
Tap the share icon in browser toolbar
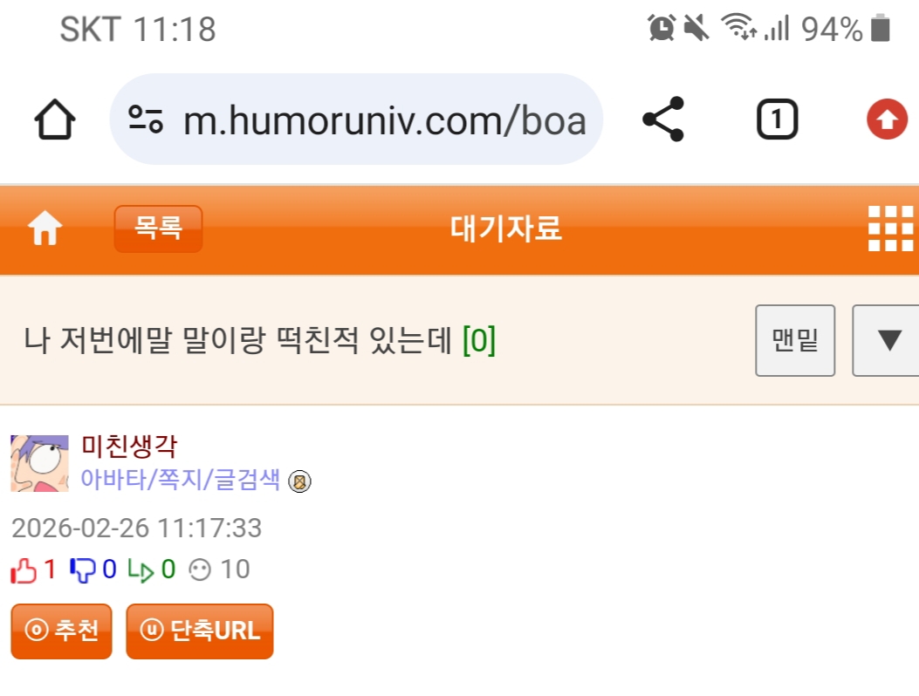[x=663, y=119]
